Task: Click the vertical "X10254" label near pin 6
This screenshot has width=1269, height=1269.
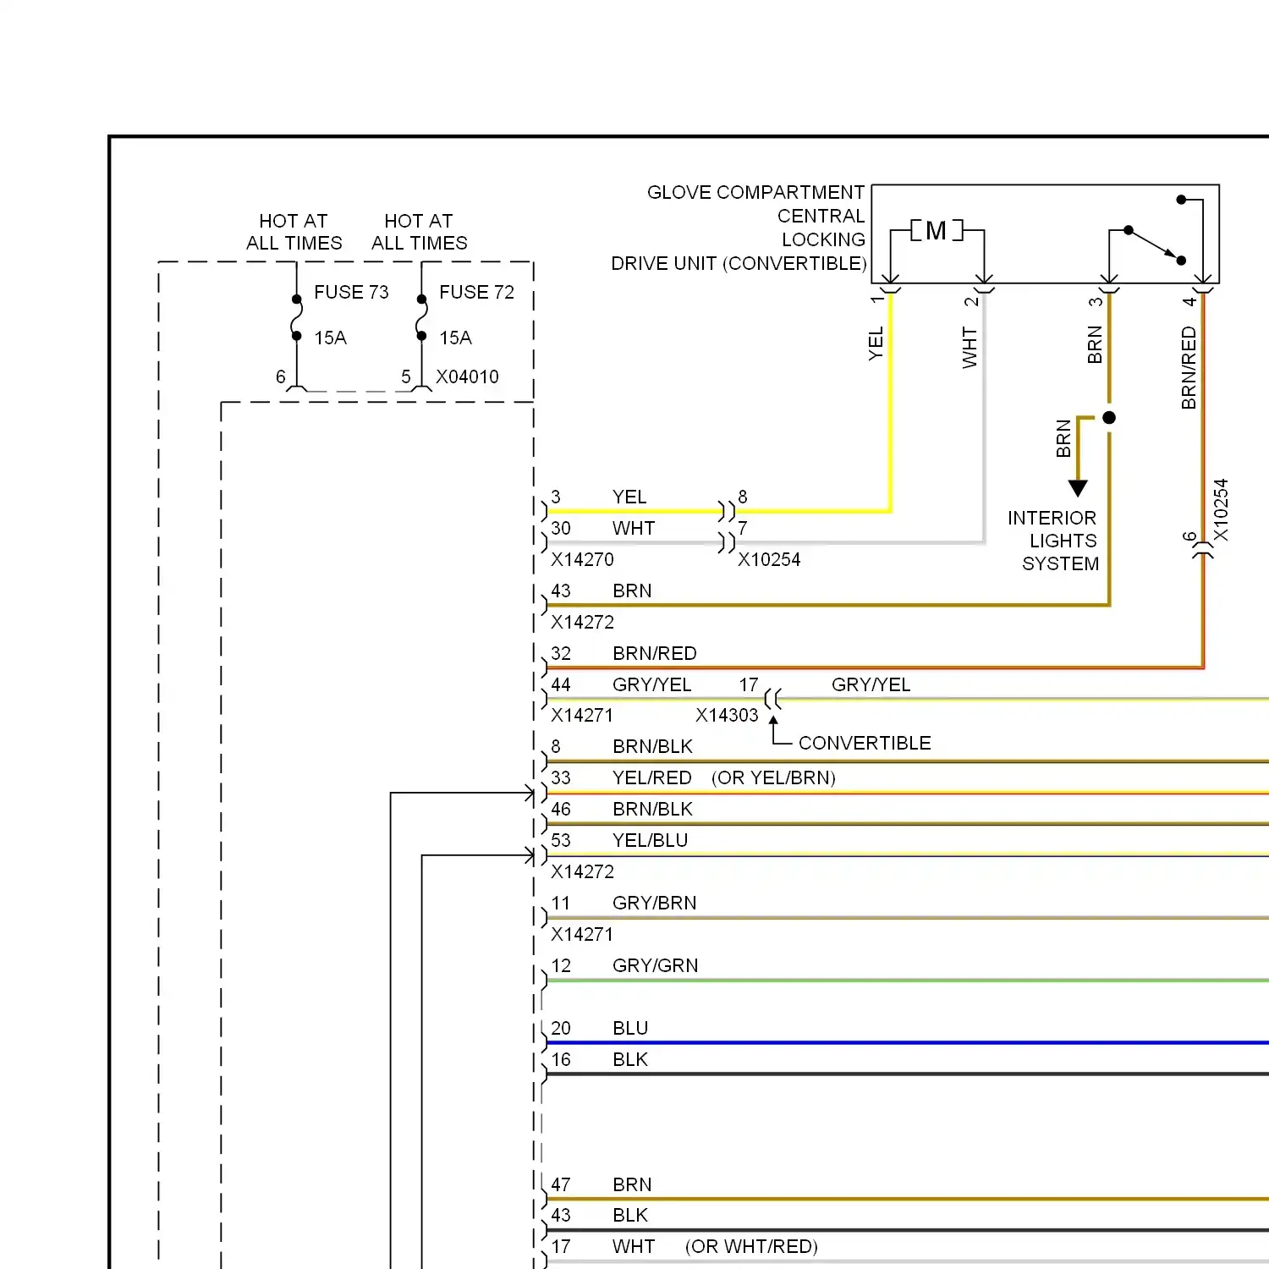Action: [x=1221, y=510]
